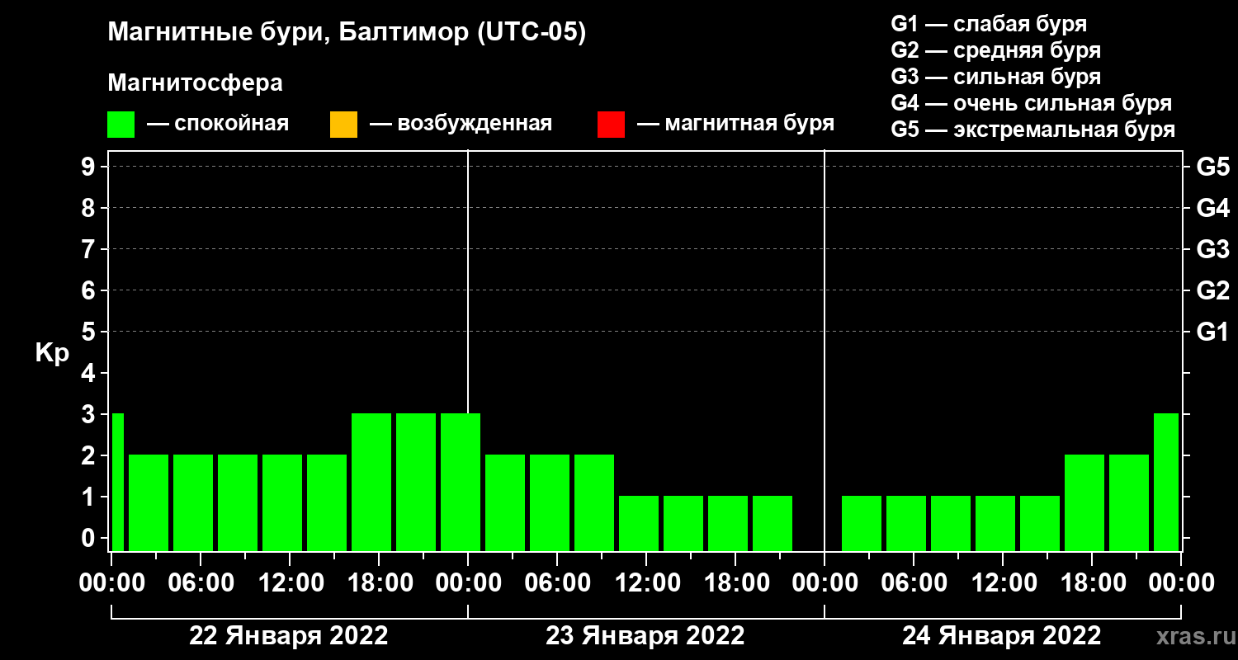Click the 'G4' label on right axis
Screen dimensions: 1238x660
point(1212,208)
